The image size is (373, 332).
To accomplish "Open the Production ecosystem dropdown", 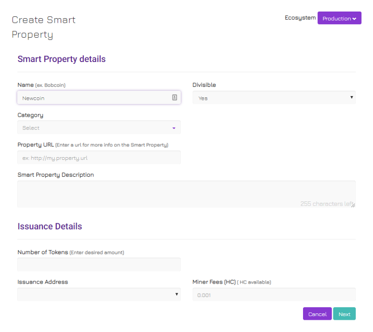I will (x=339, y=18).
